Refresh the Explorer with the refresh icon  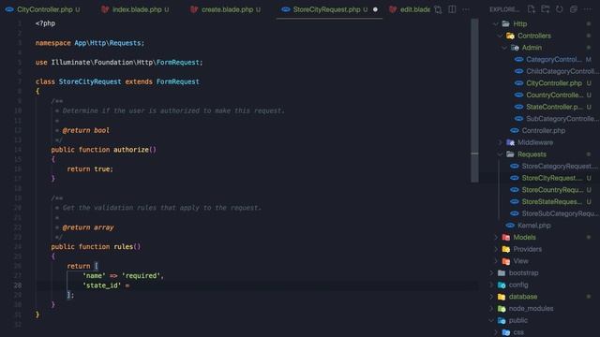tap(559, 9)
